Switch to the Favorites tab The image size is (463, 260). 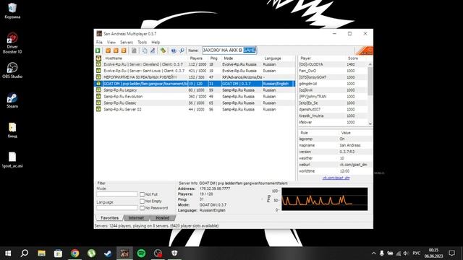pyautogui.click(x=109, y=218)
